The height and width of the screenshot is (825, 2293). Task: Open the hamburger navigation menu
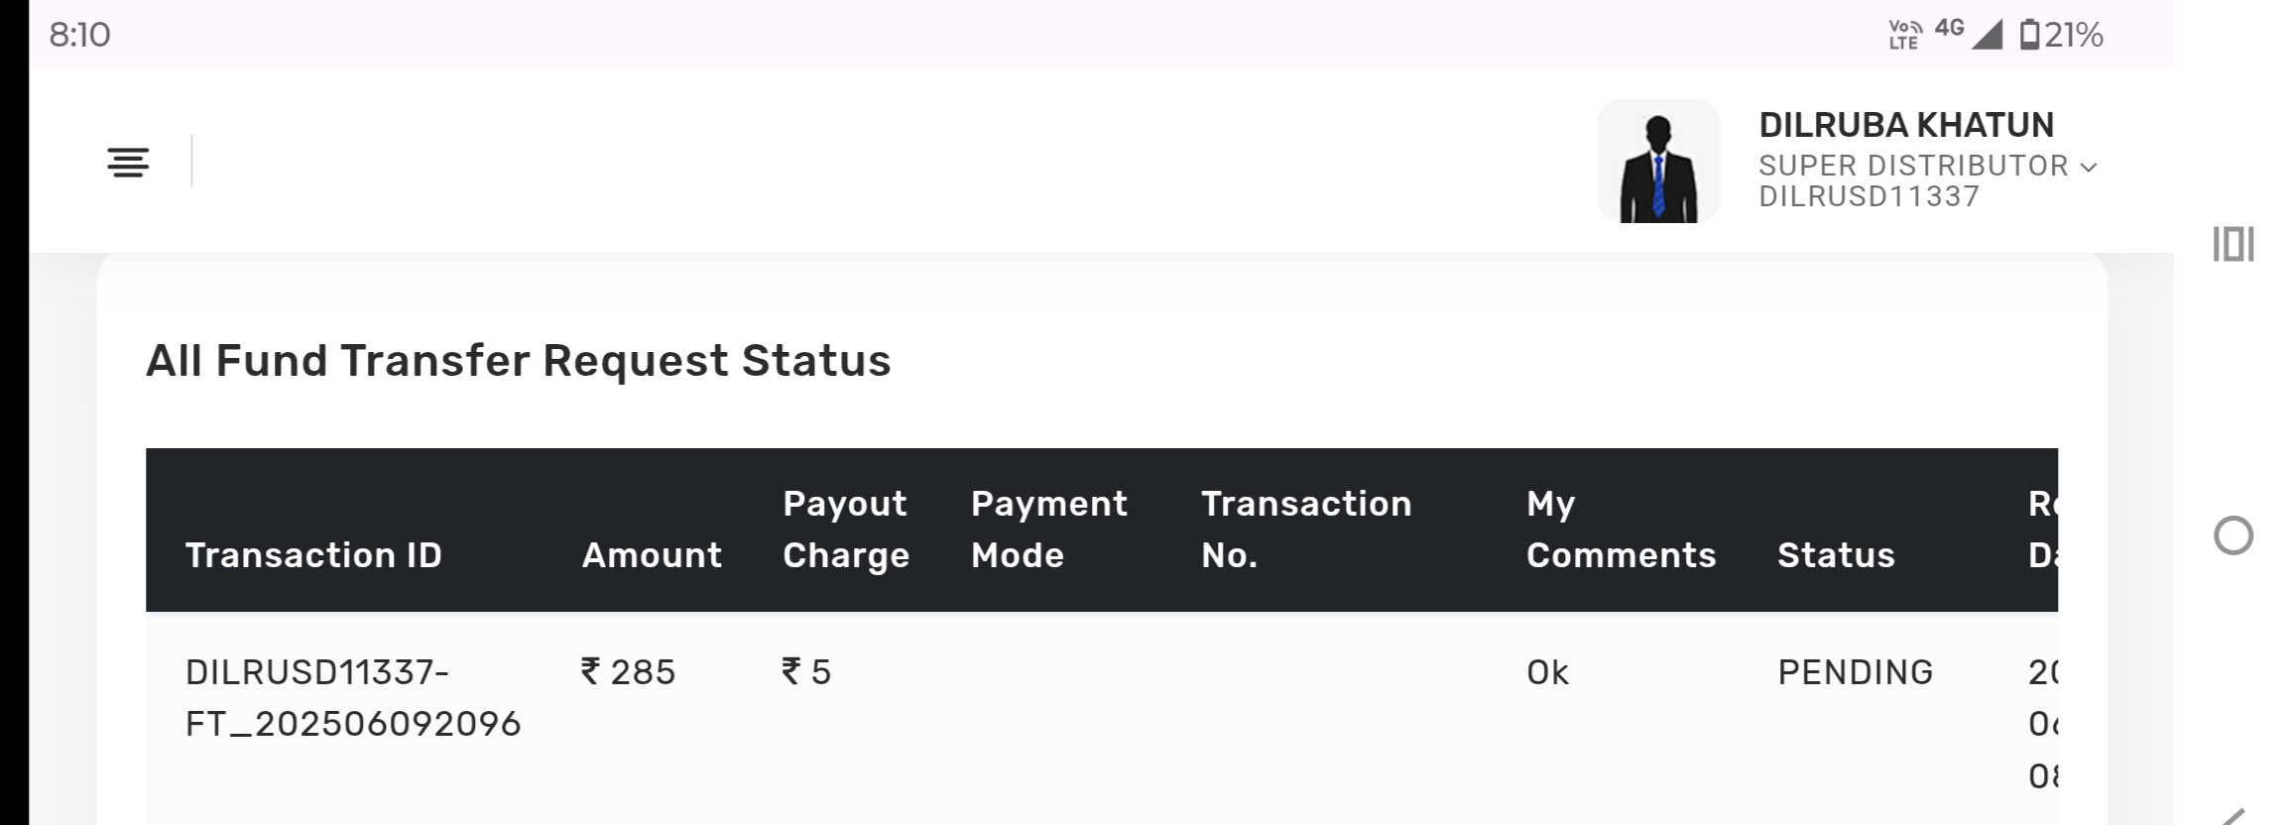[128, 162]
